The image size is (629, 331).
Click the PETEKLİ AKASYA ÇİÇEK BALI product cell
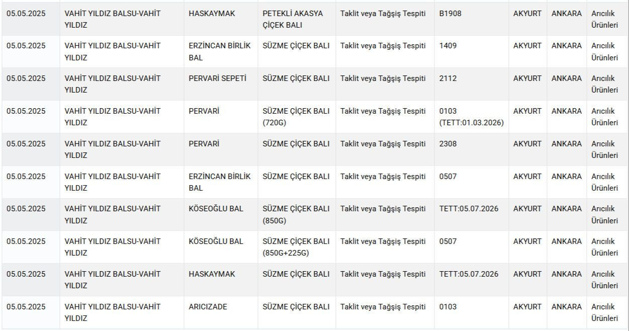coord(293,19)
